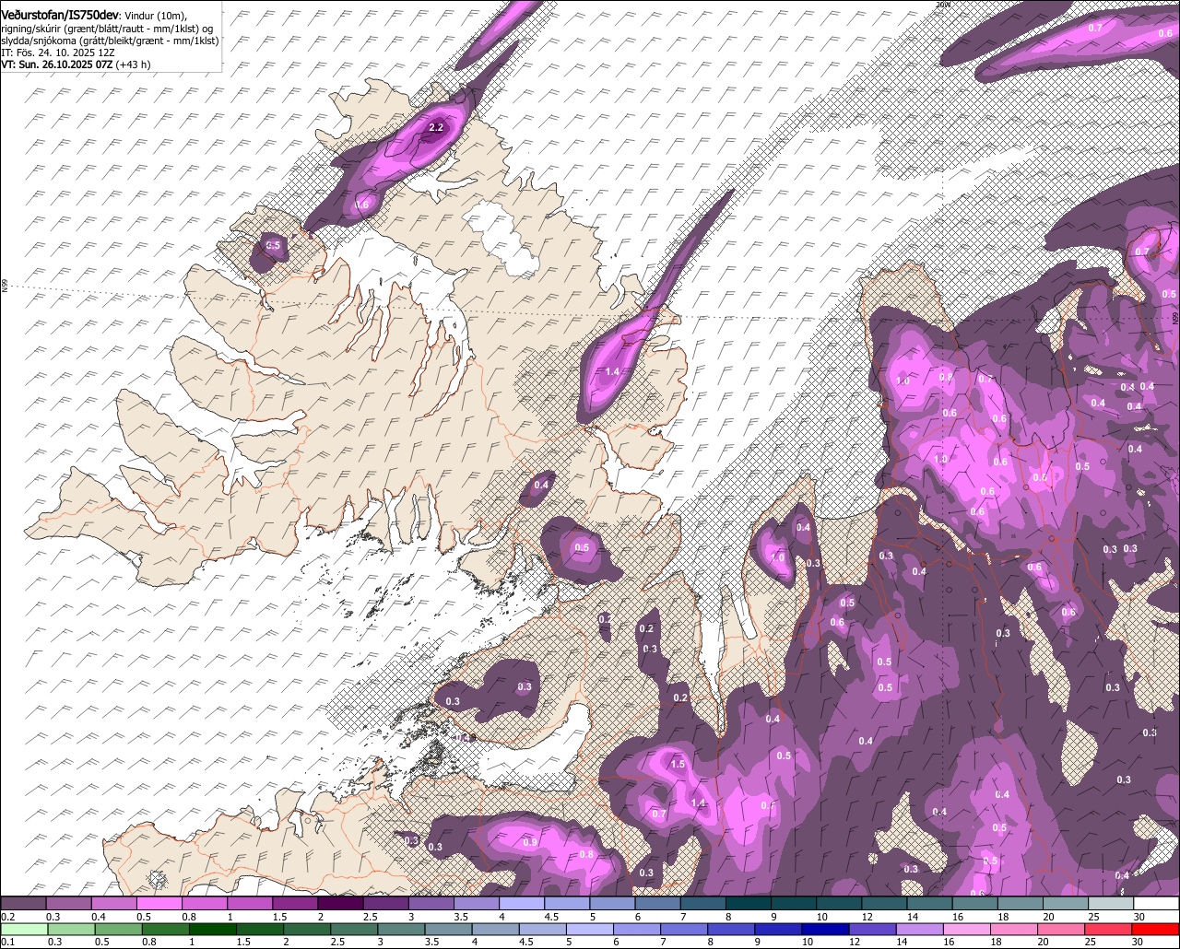The height and width of the screenshot is (949, 1180).
Task: Pick the violet 12–14 swatch in lower scale
Action: (872, 928)
